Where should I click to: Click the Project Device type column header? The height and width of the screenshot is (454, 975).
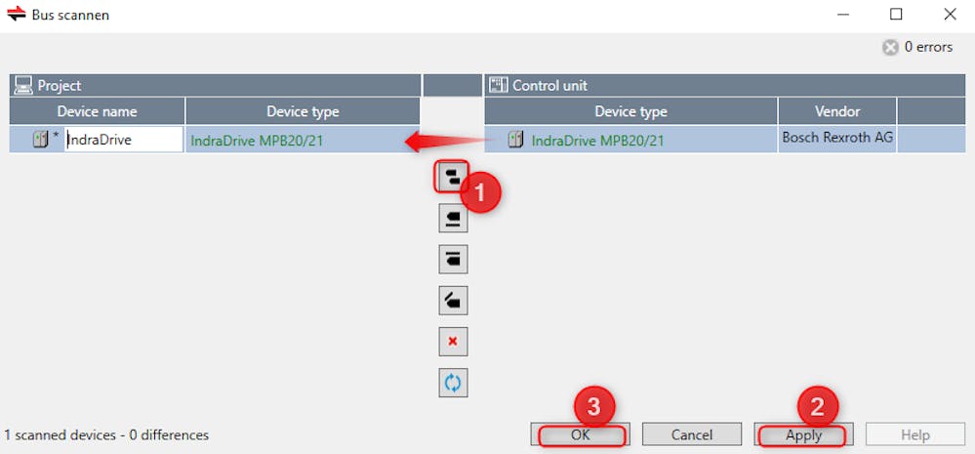click(x=303, y=111)
